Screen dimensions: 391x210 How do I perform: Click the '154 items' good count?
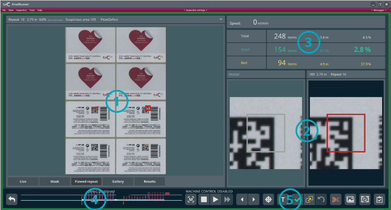pos(285,50)
